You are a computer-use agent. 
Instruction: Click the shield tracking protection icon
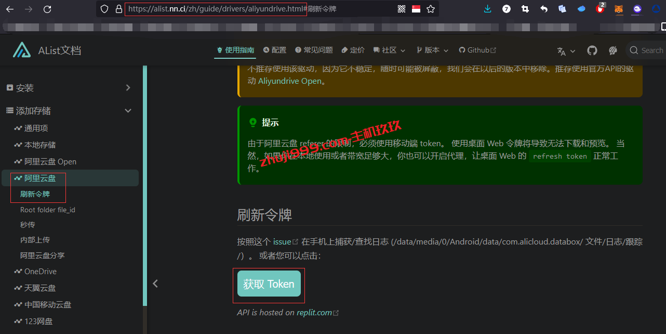click(105, 9)
